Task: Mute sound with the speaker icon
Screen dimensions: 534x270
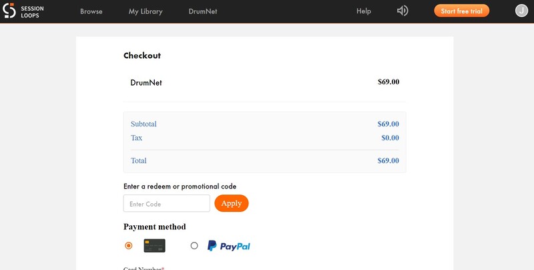Action: click(x=403, y=11)
